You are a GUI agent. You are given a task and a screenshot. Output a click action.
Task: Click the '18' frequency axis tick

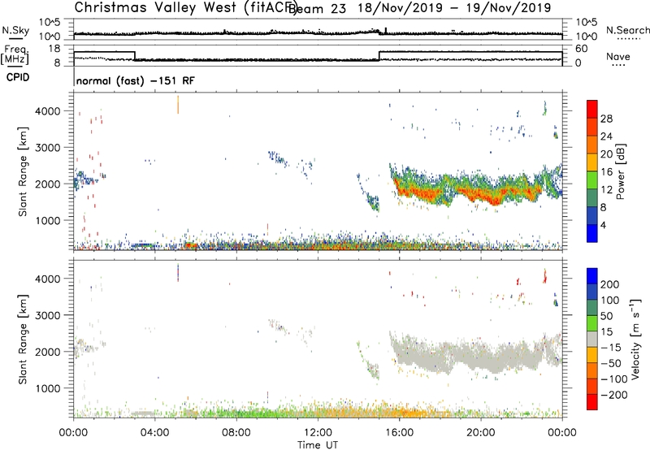54,49
